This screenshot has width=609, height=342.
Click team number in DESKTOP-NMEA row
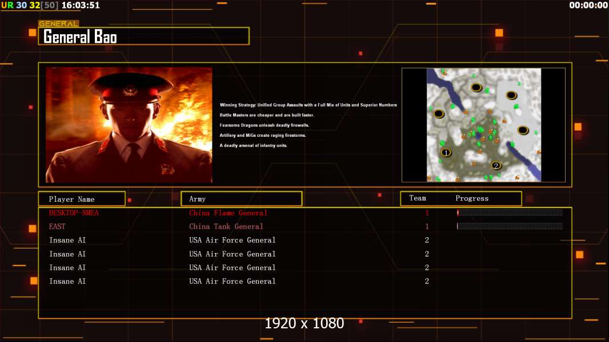click(x=427, y=213)
